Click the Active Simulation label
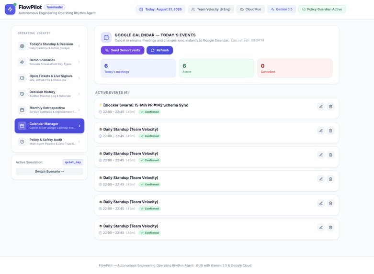Screen dimensions: 374x274 pos(29,162)
